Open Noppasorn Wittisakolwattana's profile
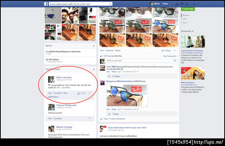 tap(120, 81)
